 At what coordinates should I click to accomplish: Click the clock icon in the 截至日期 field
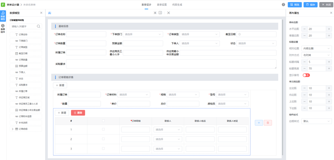coord(240,34)
